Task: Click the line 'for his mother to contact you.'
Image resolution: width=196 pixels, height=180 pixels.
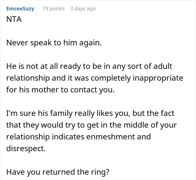Action: [x=60, y=90]
